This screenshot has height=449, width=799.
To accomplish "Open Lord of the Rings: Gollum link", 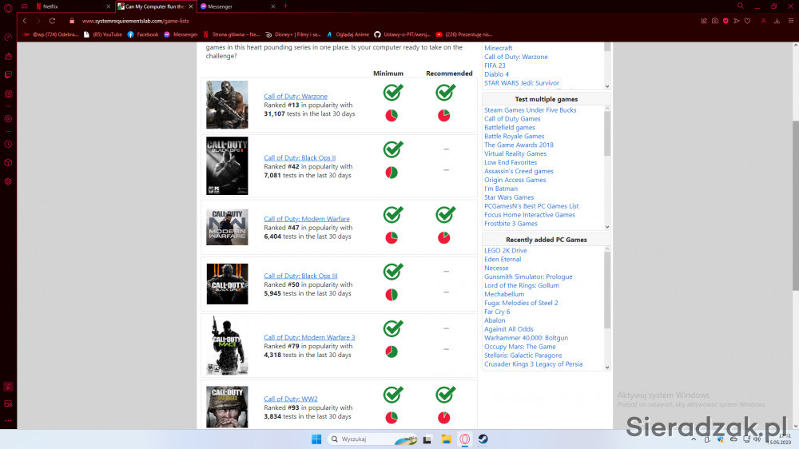I will click(521, 285).
